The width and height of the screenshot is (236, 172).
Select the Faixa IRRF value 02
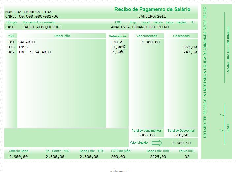click(x=187, y=157)
